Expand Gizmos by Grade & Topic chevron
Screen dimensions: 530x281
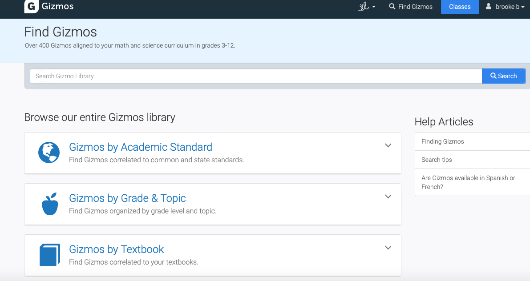tap(388, 196)
